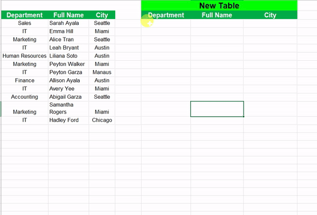
Task: Select IT cell in Leah Bryant's row
Action: [x=25, y=48]
